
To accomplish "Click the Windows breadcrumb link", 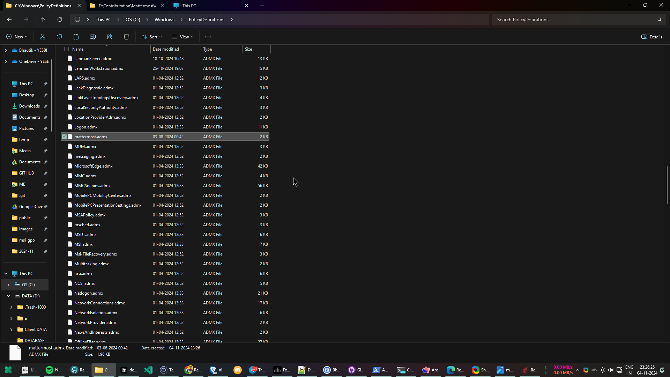I will pos(164,20).
